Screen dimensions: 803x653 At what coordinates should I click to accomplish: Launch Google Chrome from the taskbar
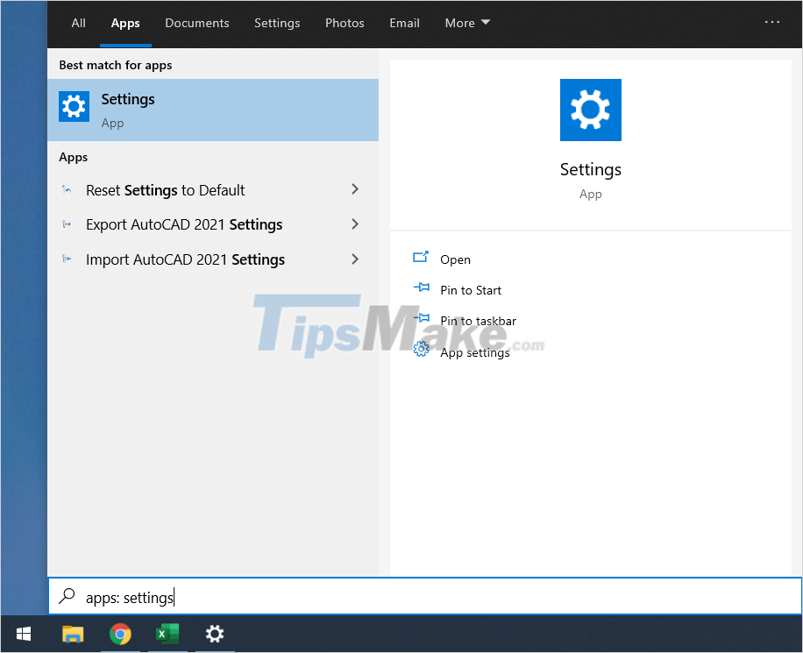coord(120,633)
